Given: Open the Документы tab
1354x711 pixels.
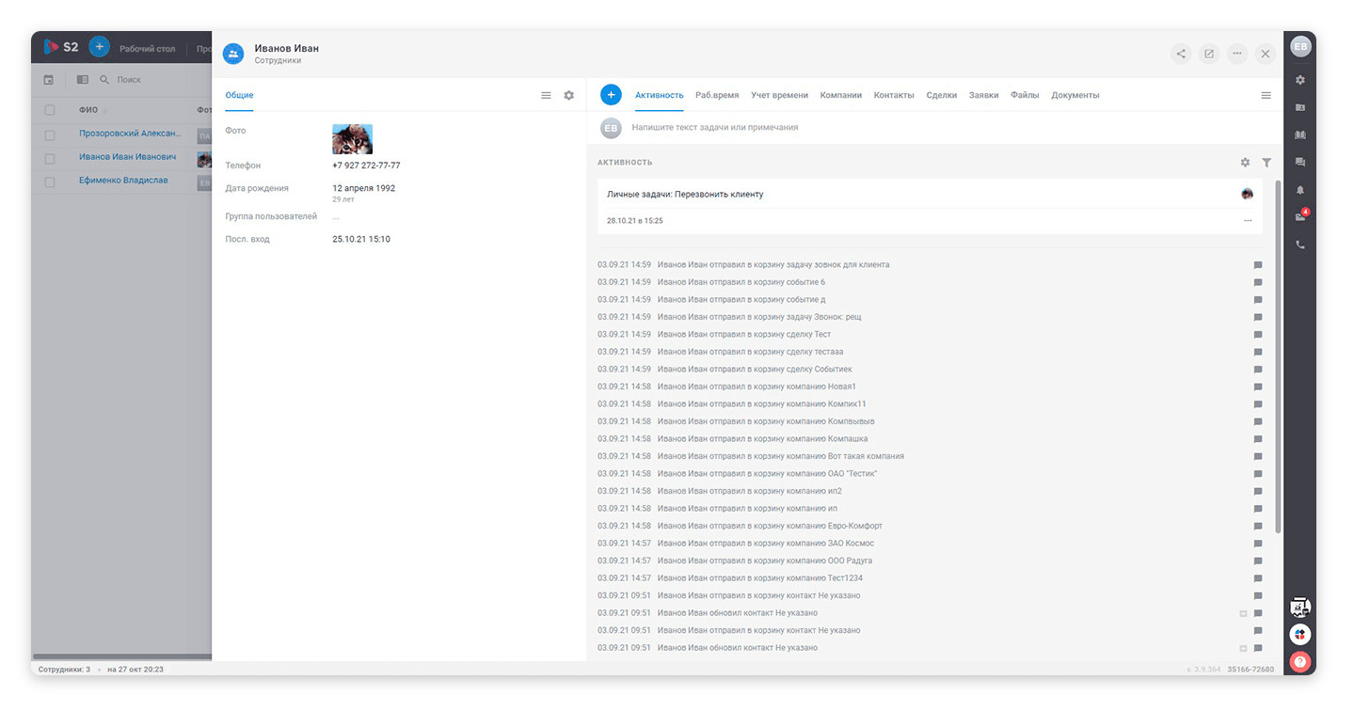Looking at the screenshot, I should tap(1075, 95).
